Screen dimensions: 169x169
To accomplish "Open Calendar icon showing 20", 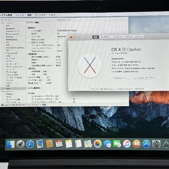I will point(59,144).
